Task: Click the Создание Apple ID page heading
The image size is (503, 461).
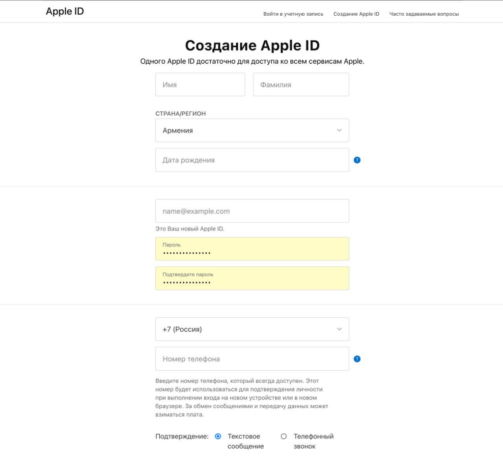Action: click(x=252, y=46)
